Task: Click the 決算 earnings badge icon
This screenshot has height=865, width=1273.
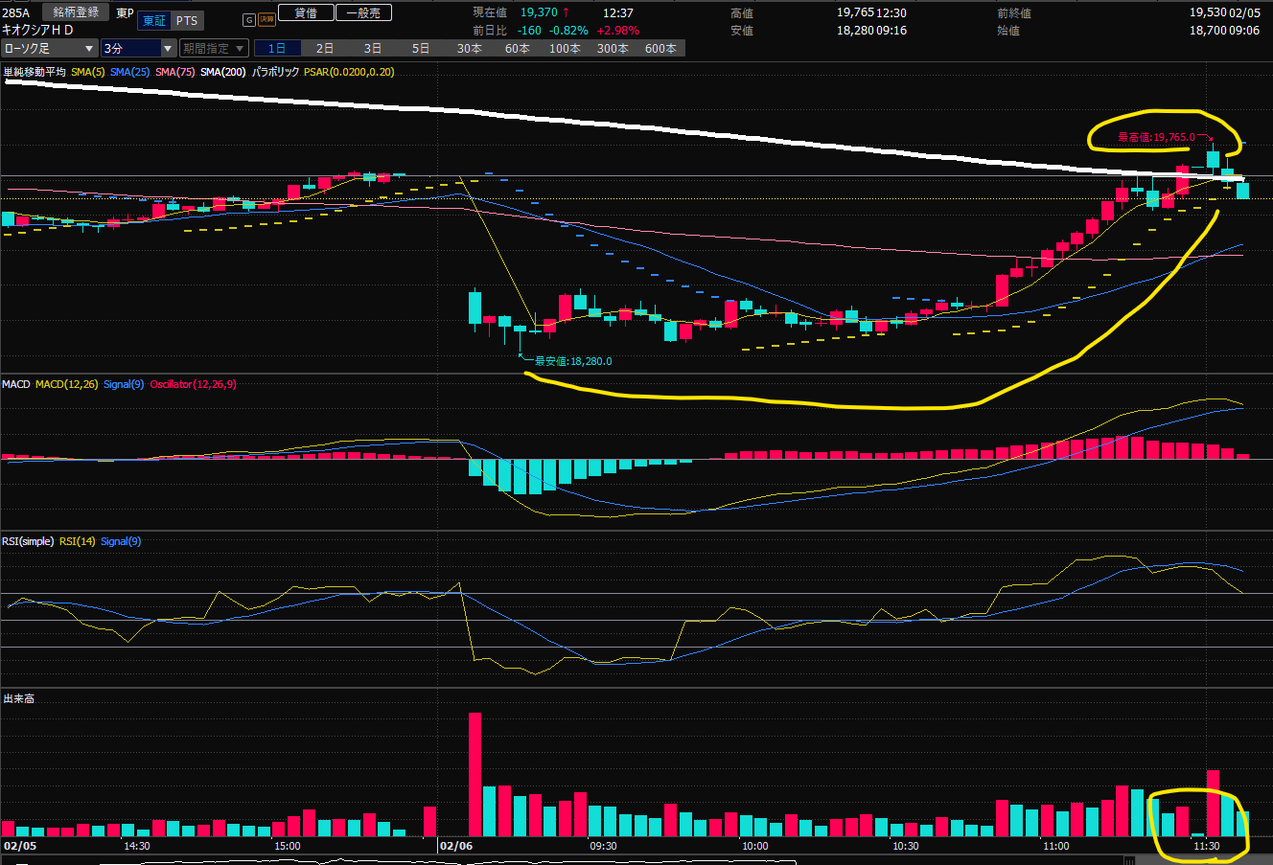Action: pos(266,20)
